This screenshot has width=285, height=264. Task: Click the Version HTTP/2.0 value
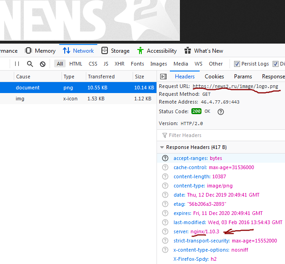[191, 124]
